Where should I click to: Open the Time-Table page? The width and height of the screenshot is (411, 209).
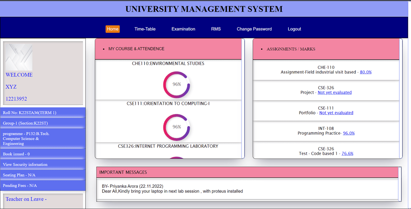[x=145, y=29]
